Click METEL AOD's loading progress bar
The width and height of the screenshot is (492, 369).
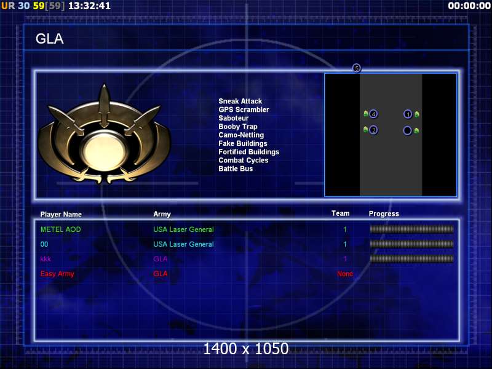(x=411, y=229)
